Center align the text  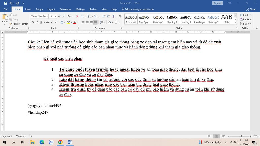[x=87, y=22]
